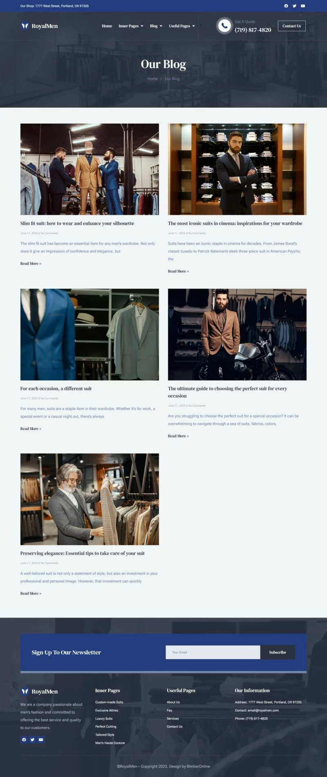Open slim fit suit article thumbnail
The image size is (327, 777).
pos(90,169)
